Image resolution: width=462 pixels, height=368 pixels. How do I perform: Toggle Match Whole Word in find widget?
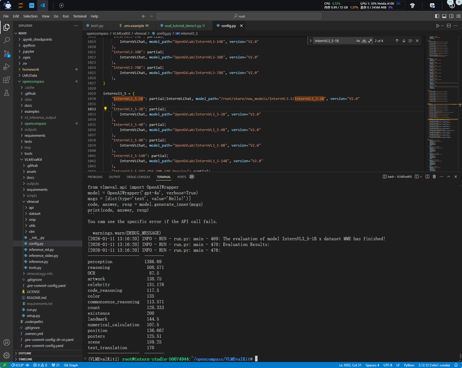[x=364, y=41]
